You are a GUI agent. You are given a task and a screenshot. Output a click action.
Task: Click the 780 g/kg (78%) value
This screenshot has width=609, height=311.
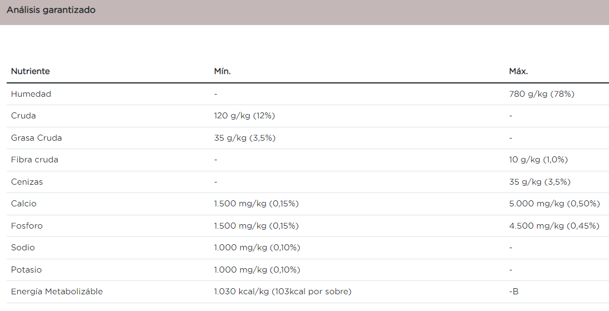click(542, 94)
